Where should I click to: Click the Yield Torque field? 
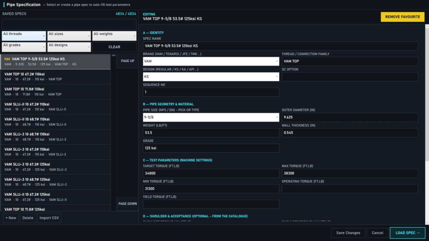[x=211, y=204]
